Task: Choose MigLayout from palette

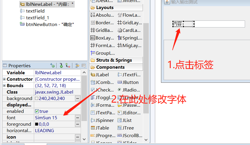Action: pos(130,46)
